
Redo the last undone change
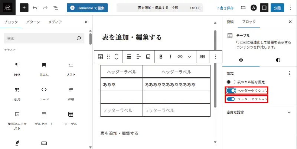click(x=45, y=8)
